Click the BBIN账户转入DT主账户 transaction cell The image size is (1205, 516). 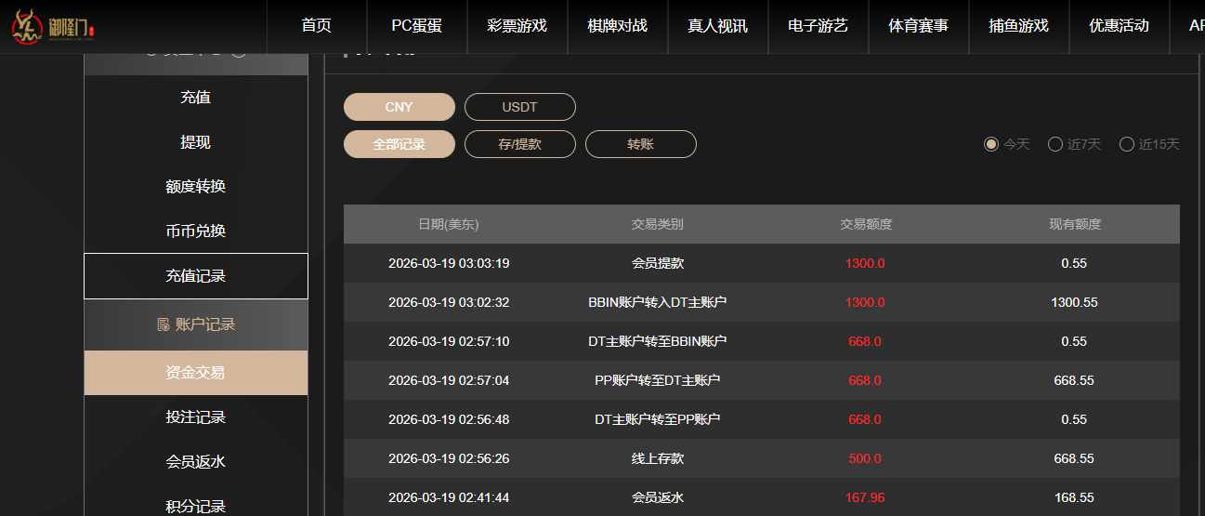(x=658, y=302)
